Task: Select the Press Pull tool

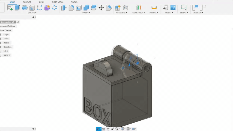Action: point(64,8)
